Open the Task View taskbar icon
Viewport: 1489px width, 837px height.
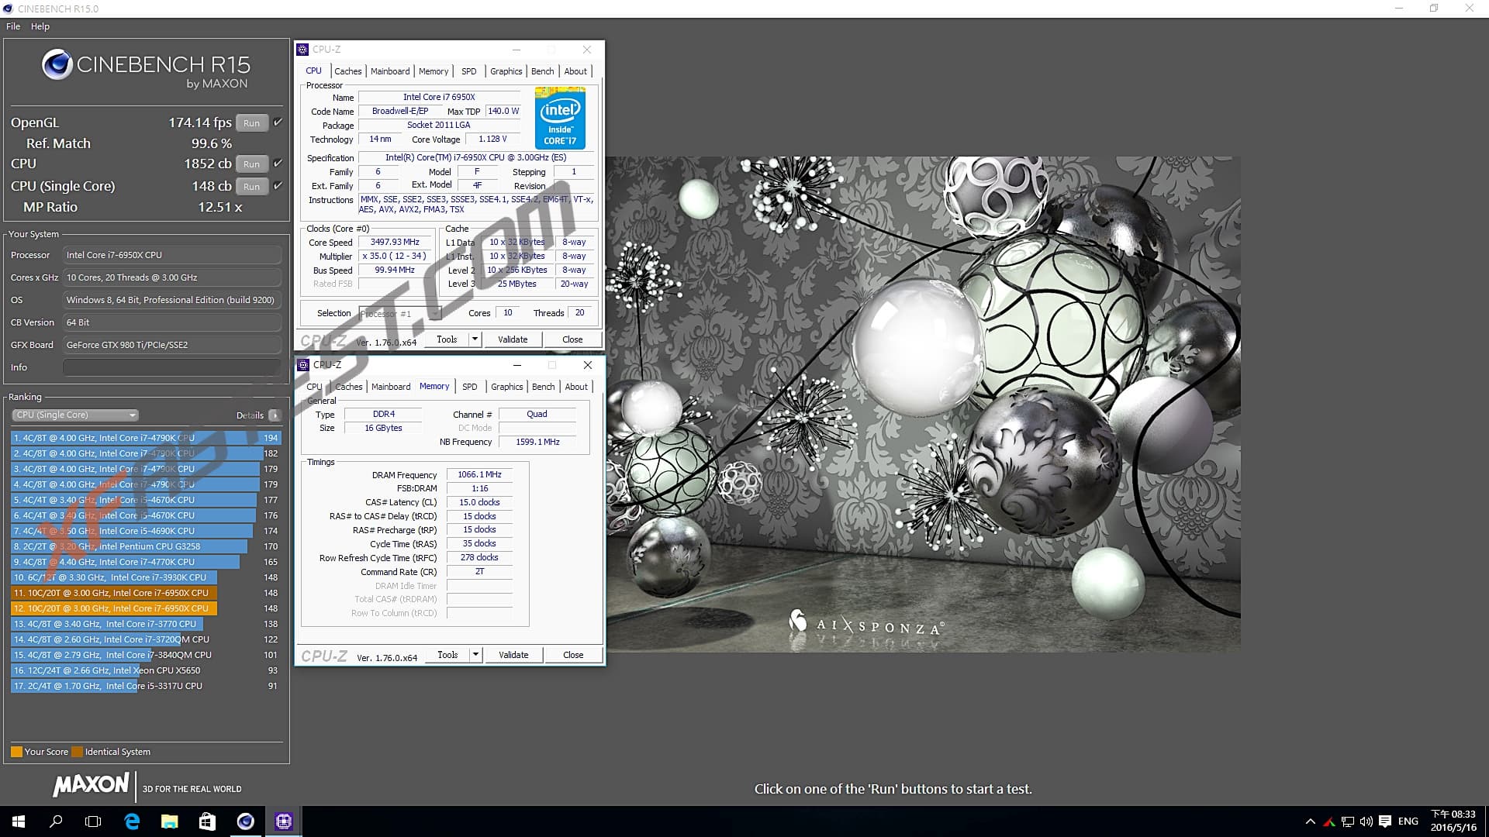[x=93, y=821]
